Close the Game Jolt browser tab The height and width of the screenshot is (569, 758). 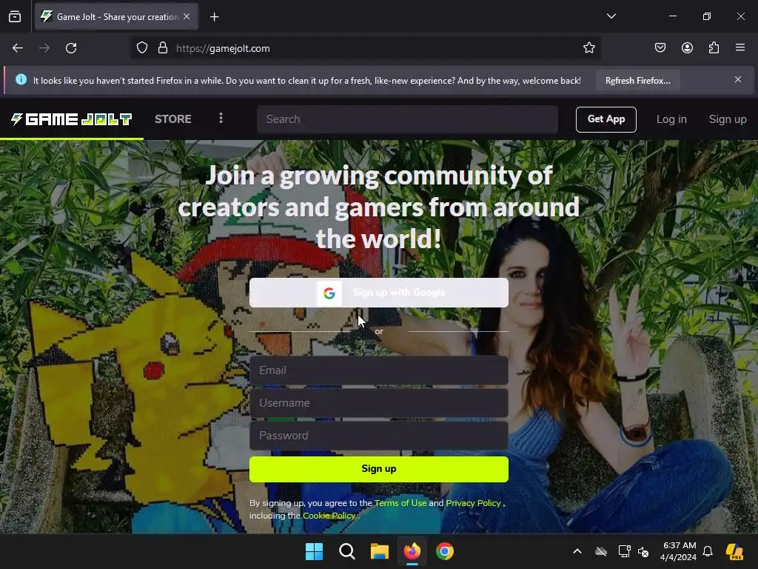(x=187, y=16)
